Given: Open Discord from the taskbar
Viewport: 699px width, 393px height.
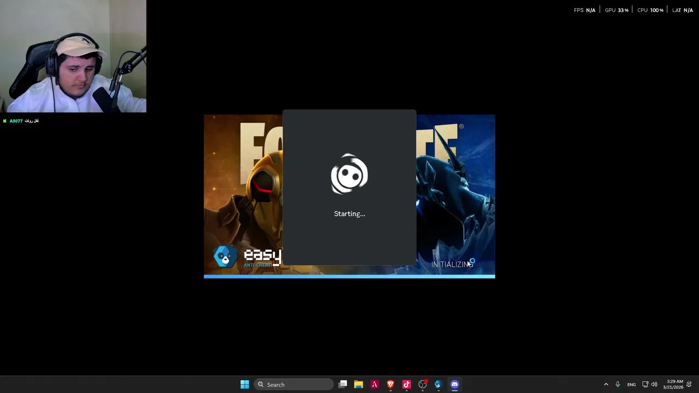Looking at the screenshot, I should tap(454, 384).
